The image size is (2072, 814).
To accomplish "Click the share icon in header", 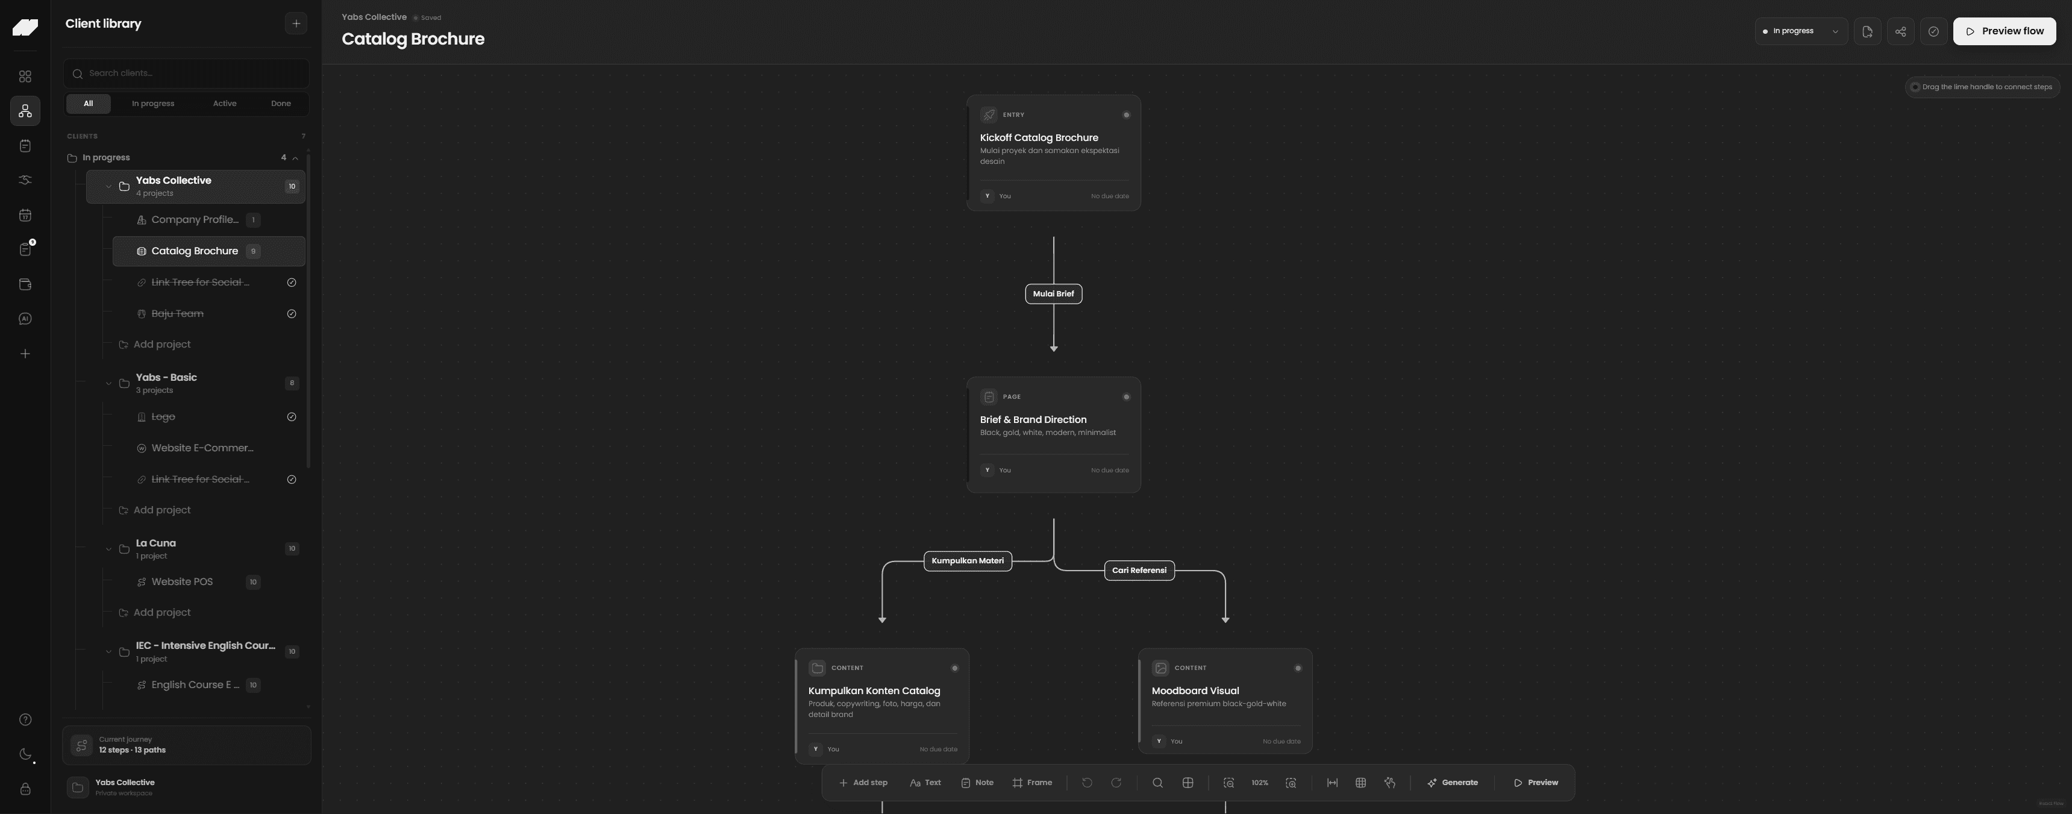I will point(1900,31).
